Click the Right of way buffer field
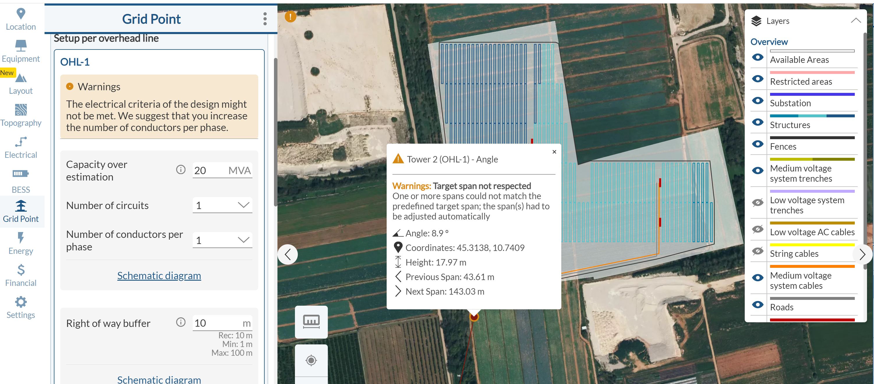 click(217, 323)
